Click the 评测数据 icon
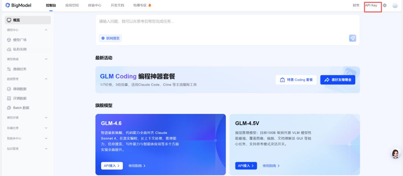This screenshot has width=403, height=176. click(9, 98)
